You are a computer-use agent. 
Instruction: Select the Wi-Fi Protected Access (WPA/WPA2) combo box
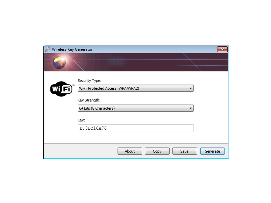coord(136,88)
